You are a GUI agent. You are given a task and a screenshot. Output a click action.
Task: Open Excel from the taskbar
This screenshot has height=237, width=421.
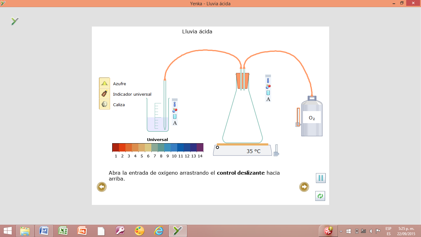[x=63, y=231]
